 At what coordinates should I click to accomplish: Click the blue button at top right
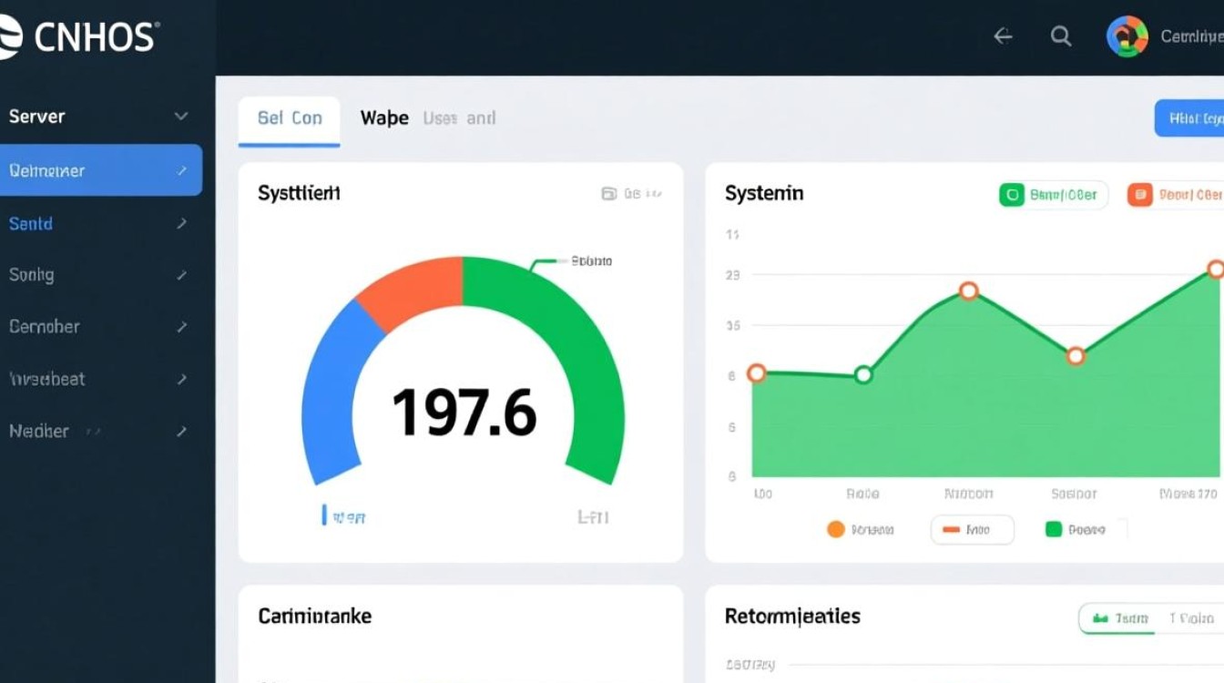[1189, 118]
